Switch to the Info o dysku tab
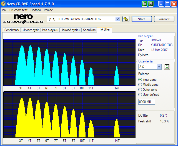This screenshot has width=178, height=146. 50,30
